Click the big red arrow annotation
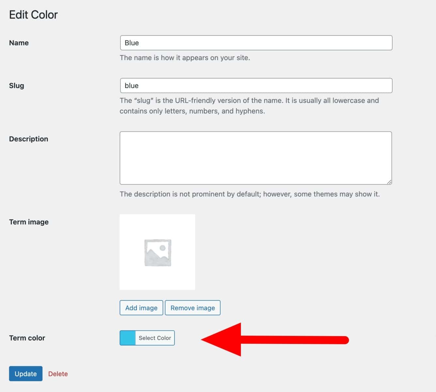This screenshot has width=436, height=392. pyautogui.click(x=275, y=340)
